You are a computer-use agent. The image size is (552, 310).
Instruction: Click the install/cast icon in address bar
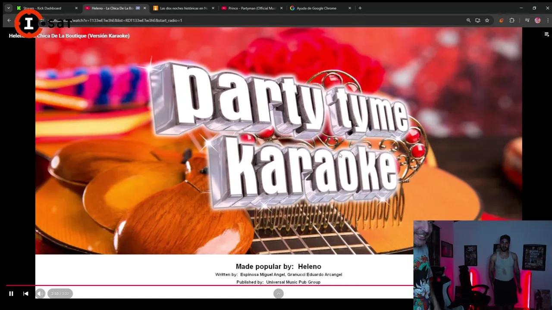click(477, 20)
